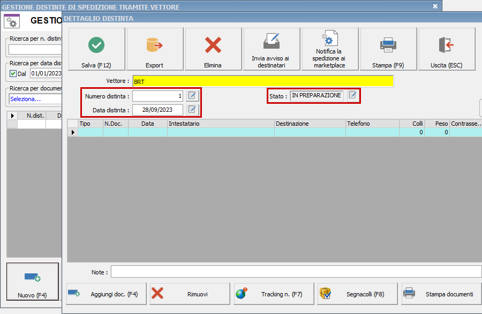Image resolution: width=482 pixels, height=314 pixels.
Task: Click into the Note text field
Action: (296, 272)
